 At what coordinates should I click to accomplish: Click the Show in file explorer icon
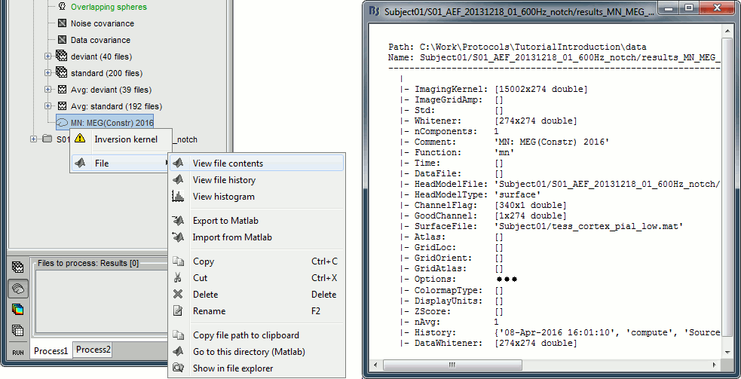(178, 368)
